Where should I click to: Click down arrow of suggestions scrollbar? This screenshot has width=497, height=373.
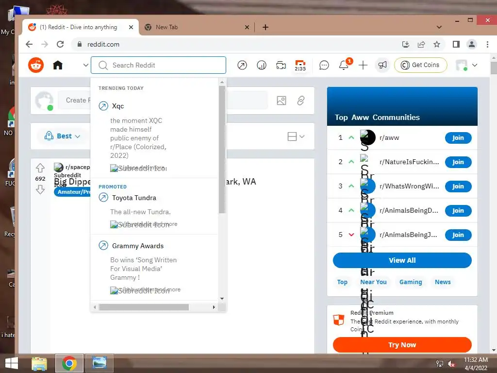(x=222, y=299)
